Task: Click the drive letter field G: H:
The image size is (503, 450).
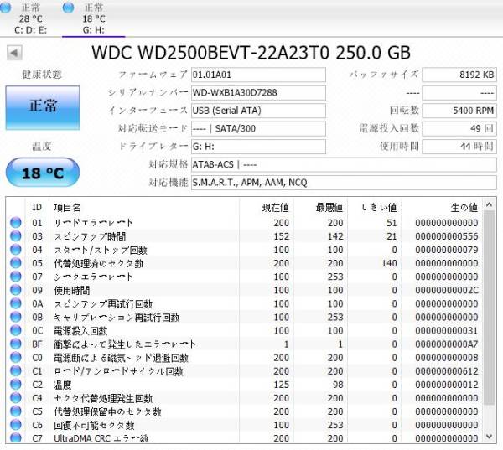Action: (258, 147)
